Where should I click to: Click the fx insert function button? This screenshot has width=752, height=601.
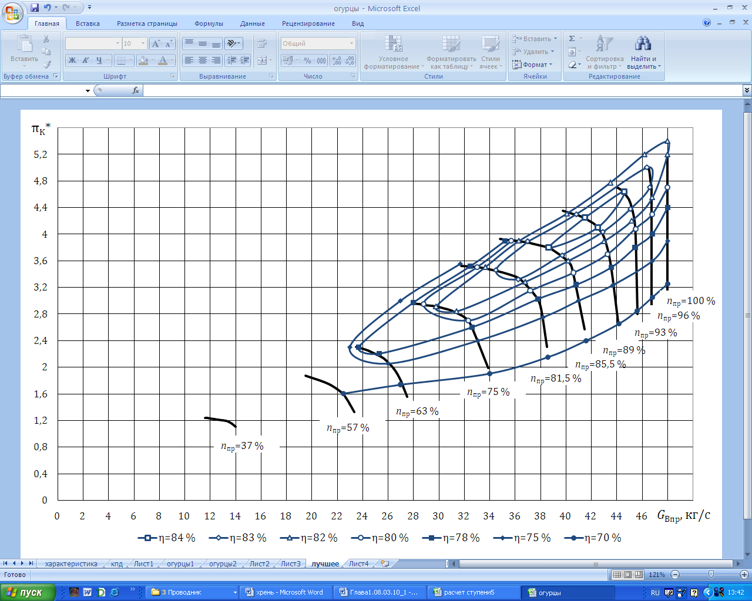[x=136, y=90]
